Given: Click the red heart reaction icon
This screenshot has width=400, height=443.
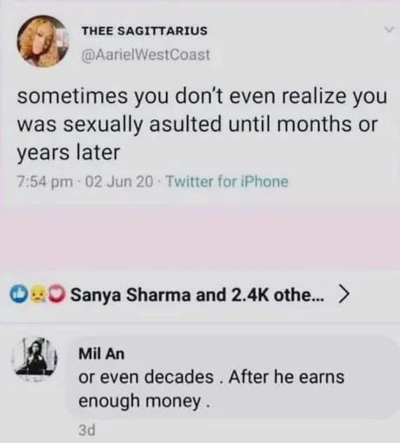Looking at the screenshot, I should click(57, 294).
